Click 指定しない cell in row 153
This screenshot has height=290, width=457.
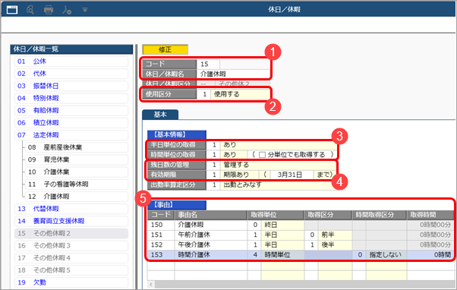(386, 255)
